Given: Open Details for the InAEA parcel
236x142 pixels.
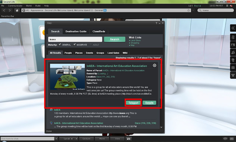Looking at the screenshot, I should click(x=149, y=103).
